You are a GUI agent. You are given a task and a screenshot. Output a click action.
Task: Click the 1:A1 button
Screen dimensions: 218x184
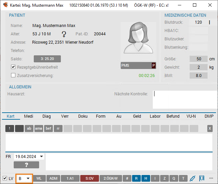(x=70, y=178)
